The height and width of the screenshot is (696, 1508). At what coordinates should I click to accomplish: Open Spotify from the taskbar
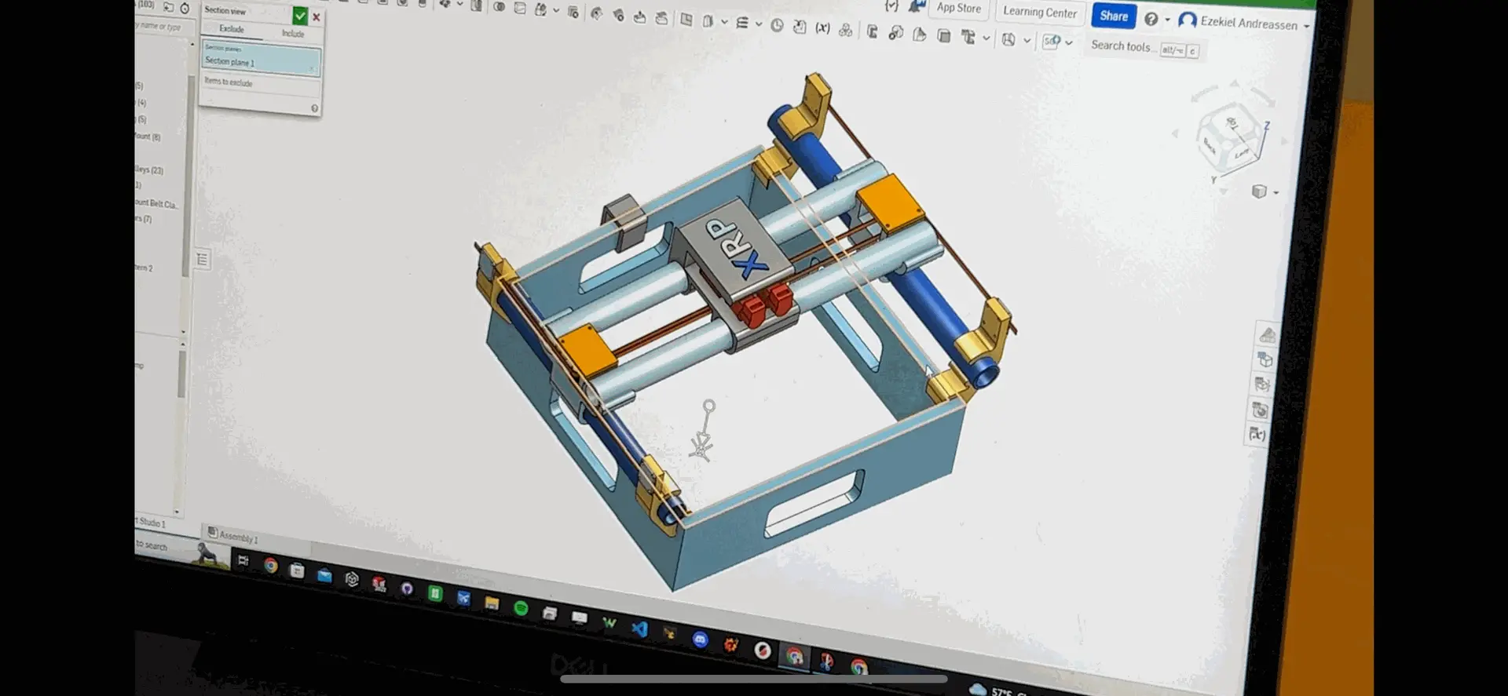tap(520, 608)
